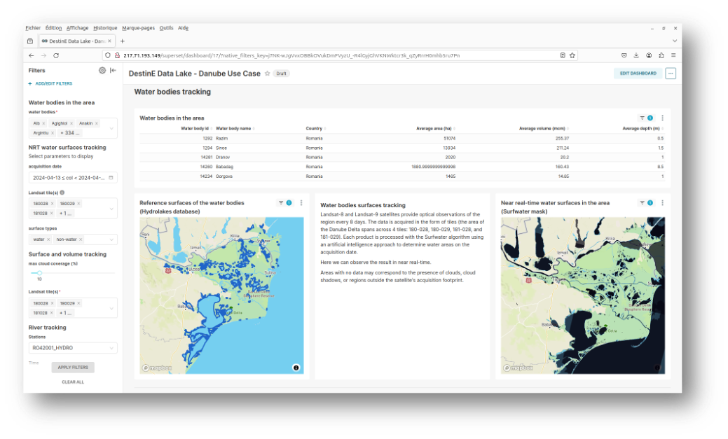Click Clear All under the filters

(x=73, y=382)
